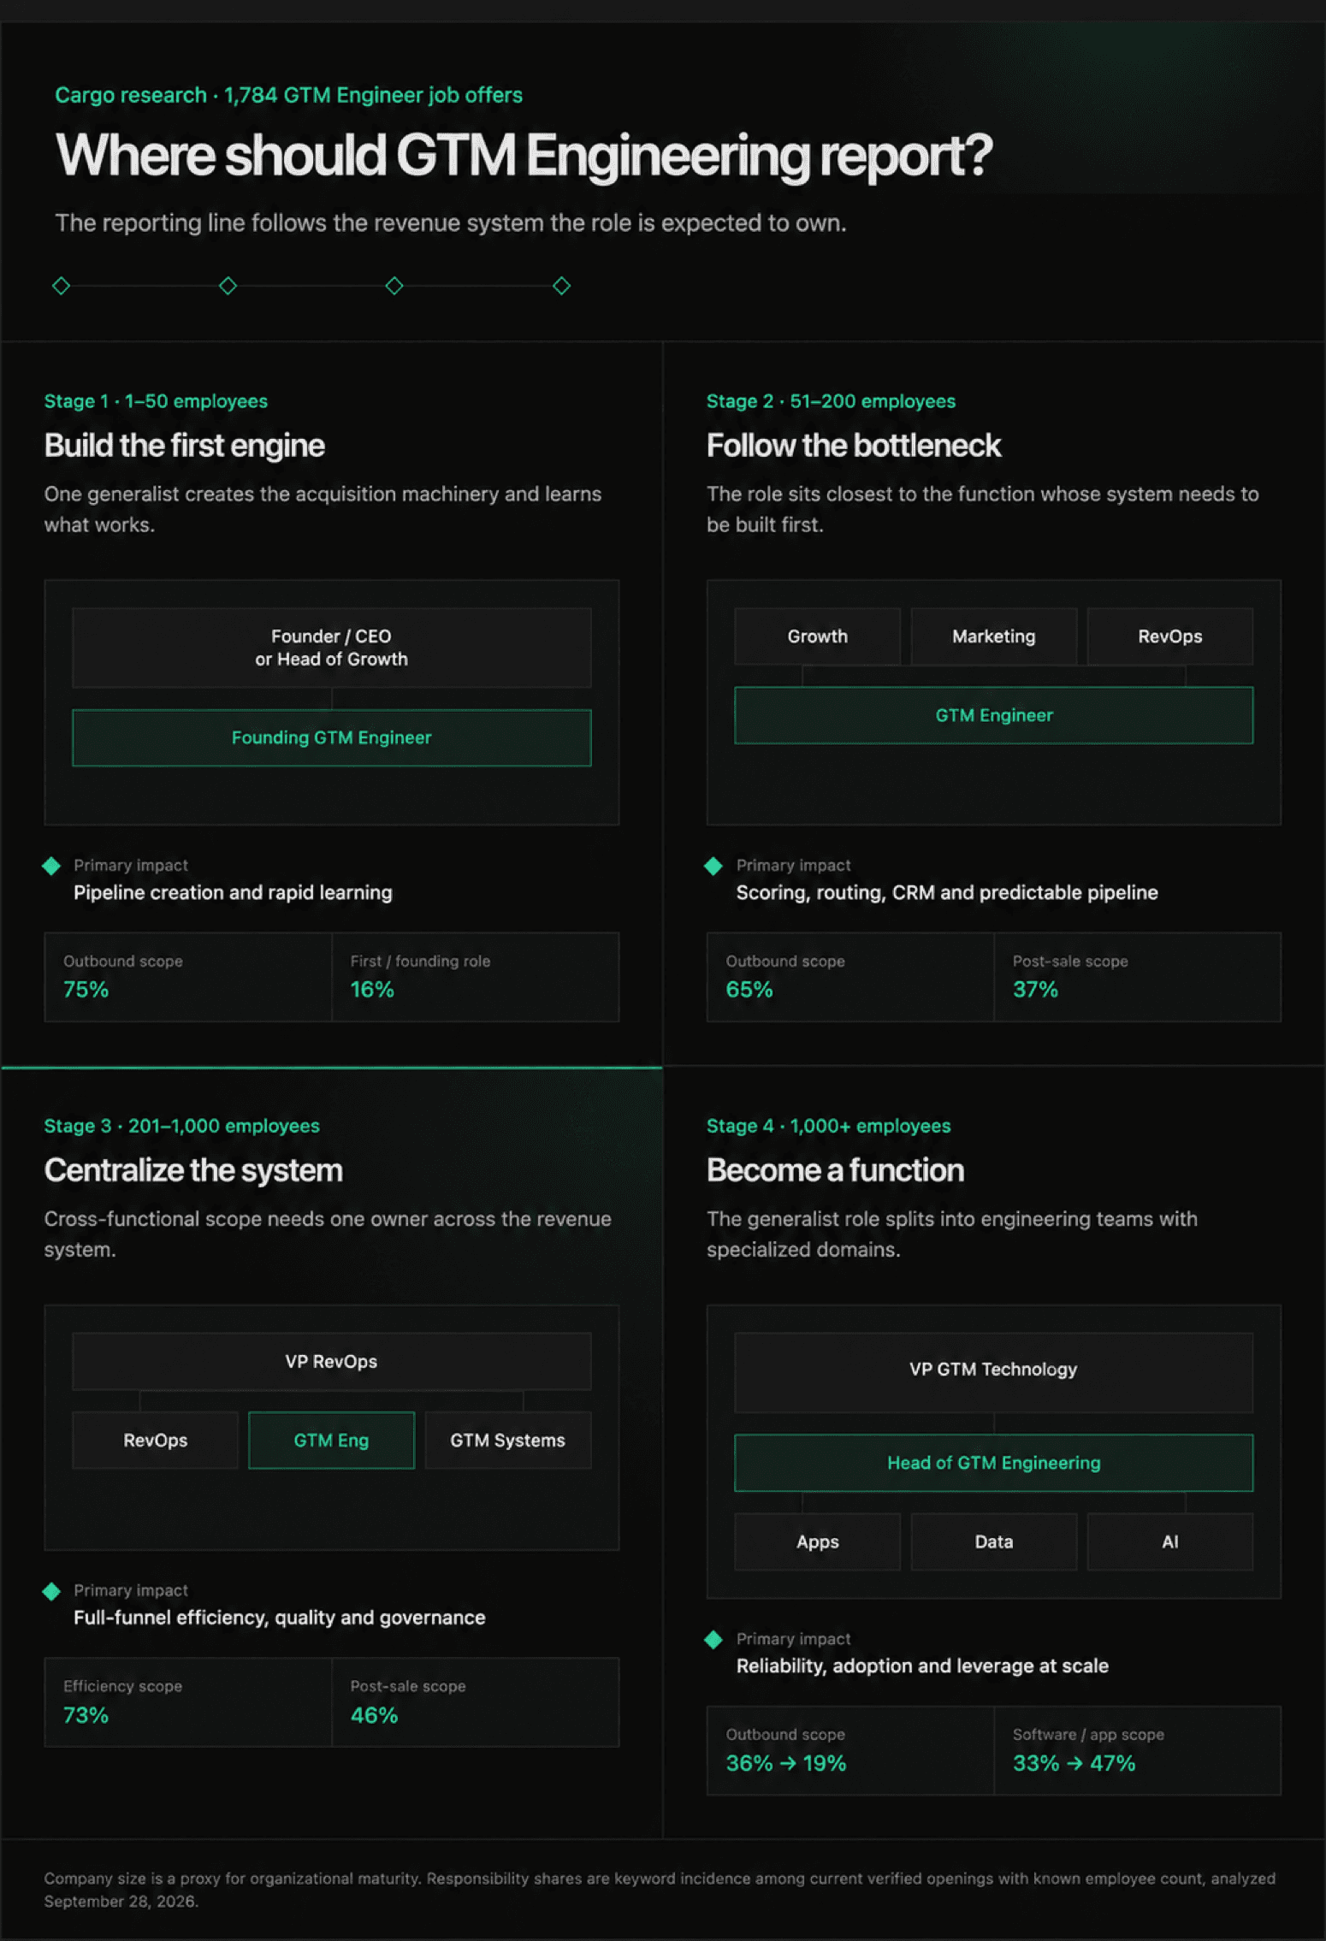Click the Stage 3 primary impact diamond icon

point(51,1591)
